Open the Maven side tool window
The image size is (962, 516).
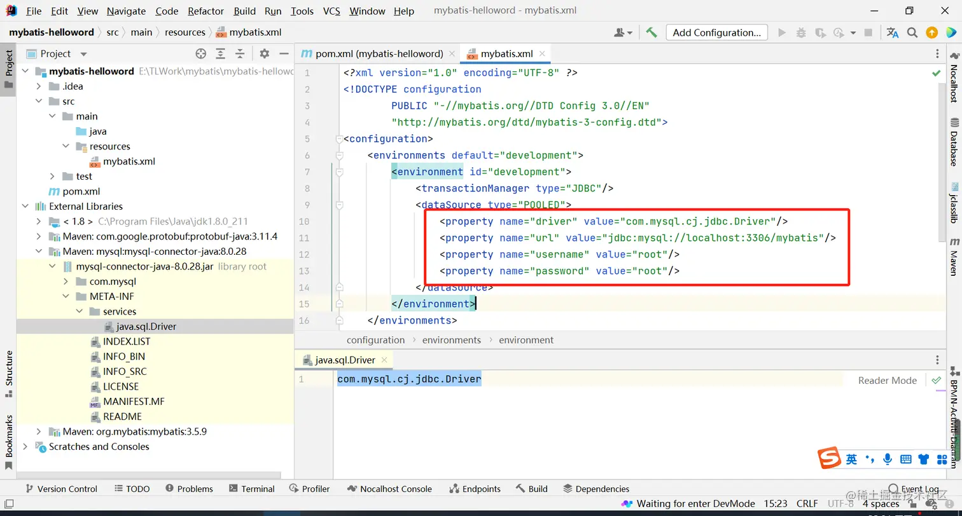coord(954,257)
